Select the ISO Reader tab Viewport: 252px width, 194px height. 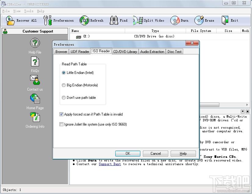click(101, 51)
